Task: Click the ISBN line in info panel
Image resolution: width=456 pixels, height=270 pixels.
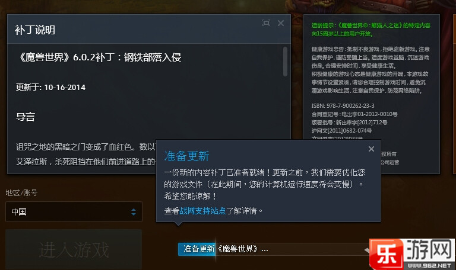Action: tap(343, 106)
